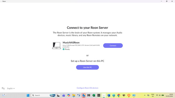
Task: Open Configure Roon OS devices link
Action: click(x=87, y=88)
